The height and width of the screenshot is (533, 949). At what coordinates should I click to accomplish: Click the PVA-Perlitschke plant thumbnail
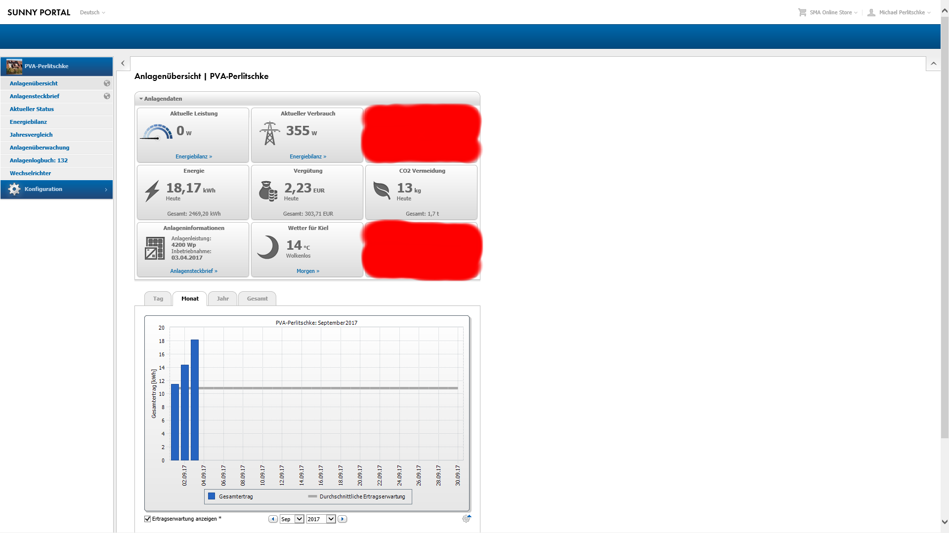pos(14,66)
